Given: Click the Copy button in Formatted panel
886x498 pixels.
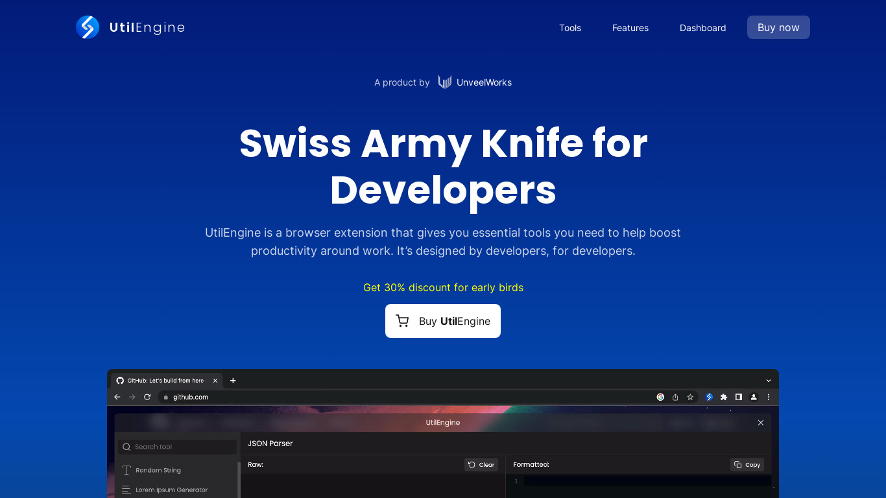Looking at the screenshot, I should pyautogui.click(x=747, y=465).
